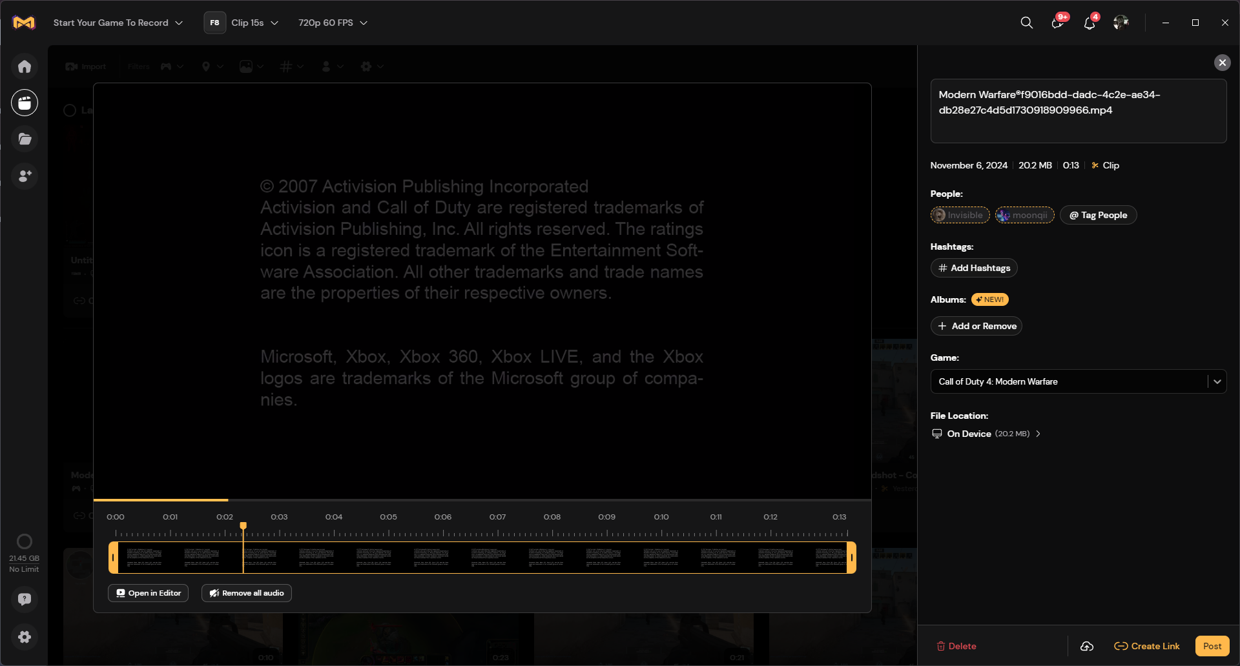
Task: Expand the Clip 15s dropdown
Action: (255, 23)
